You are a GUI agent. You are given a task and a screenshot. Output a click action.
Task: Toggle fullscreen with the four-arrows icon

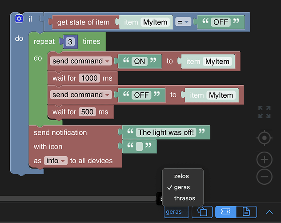265,112
